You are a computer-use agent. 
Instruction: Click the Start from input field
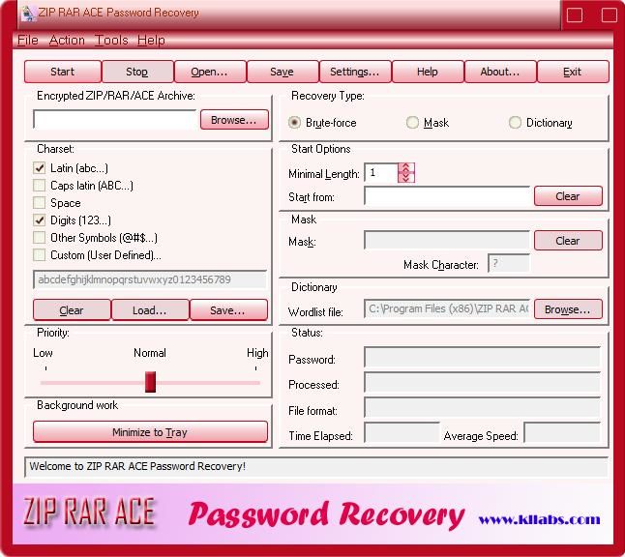coord(447,196)
